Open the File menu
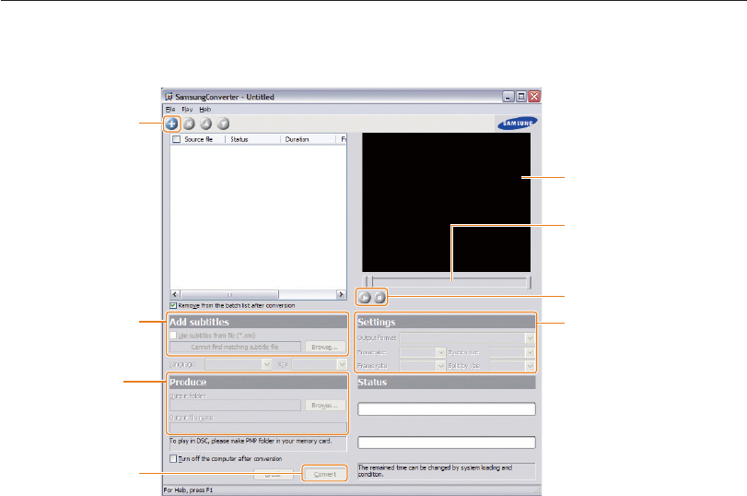 tap(170, 109)
